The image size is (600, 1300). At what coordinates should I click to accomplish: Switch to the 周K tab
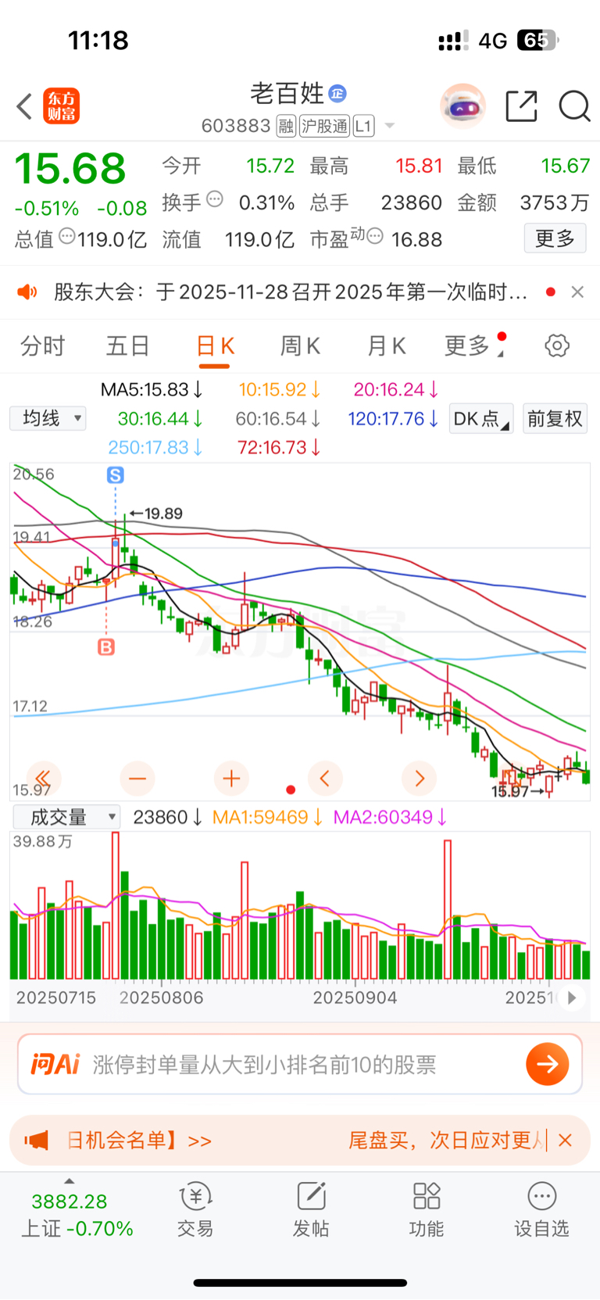tap(300, 346)
